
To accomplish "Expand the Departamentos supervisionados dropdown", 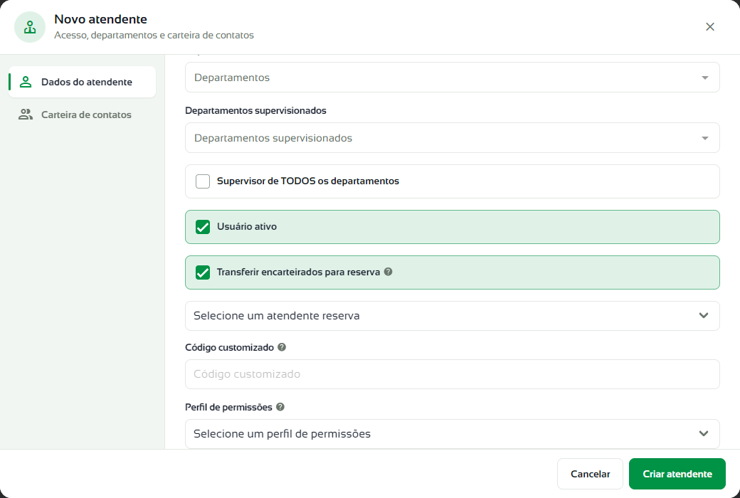I will 452,138.
